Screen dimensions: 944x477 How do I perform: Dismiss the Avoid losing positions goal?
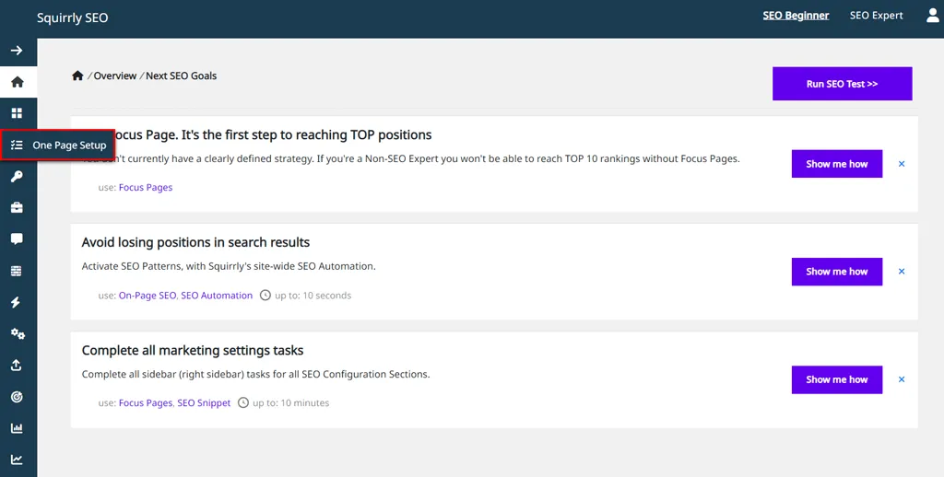click(x=902, y=272)
